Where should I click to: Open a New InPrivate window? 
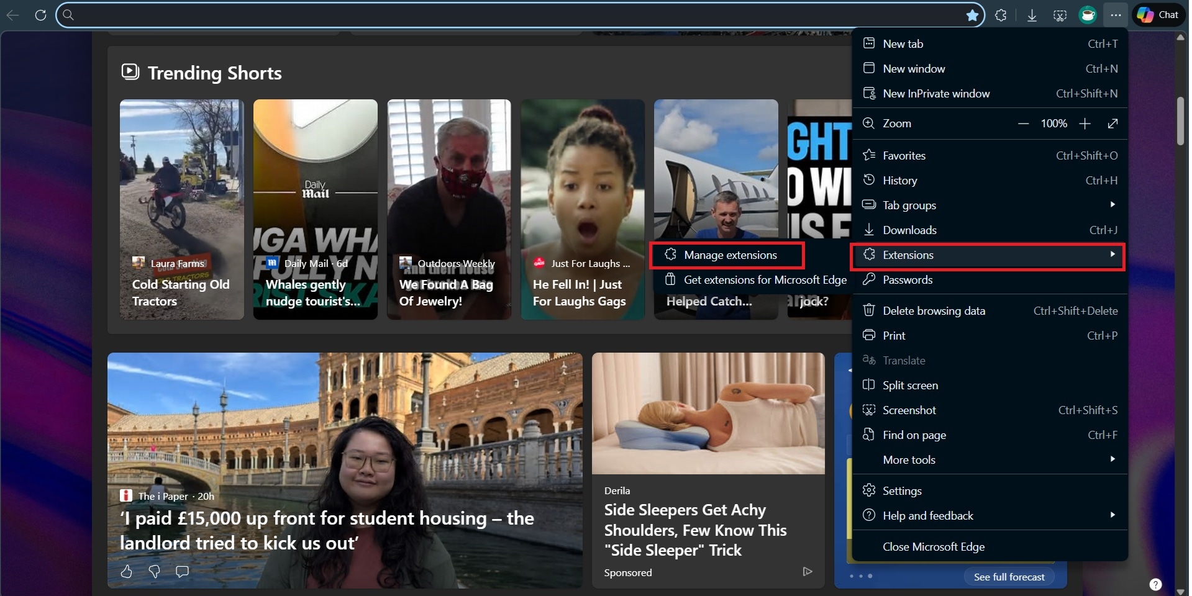coord(990,93)
